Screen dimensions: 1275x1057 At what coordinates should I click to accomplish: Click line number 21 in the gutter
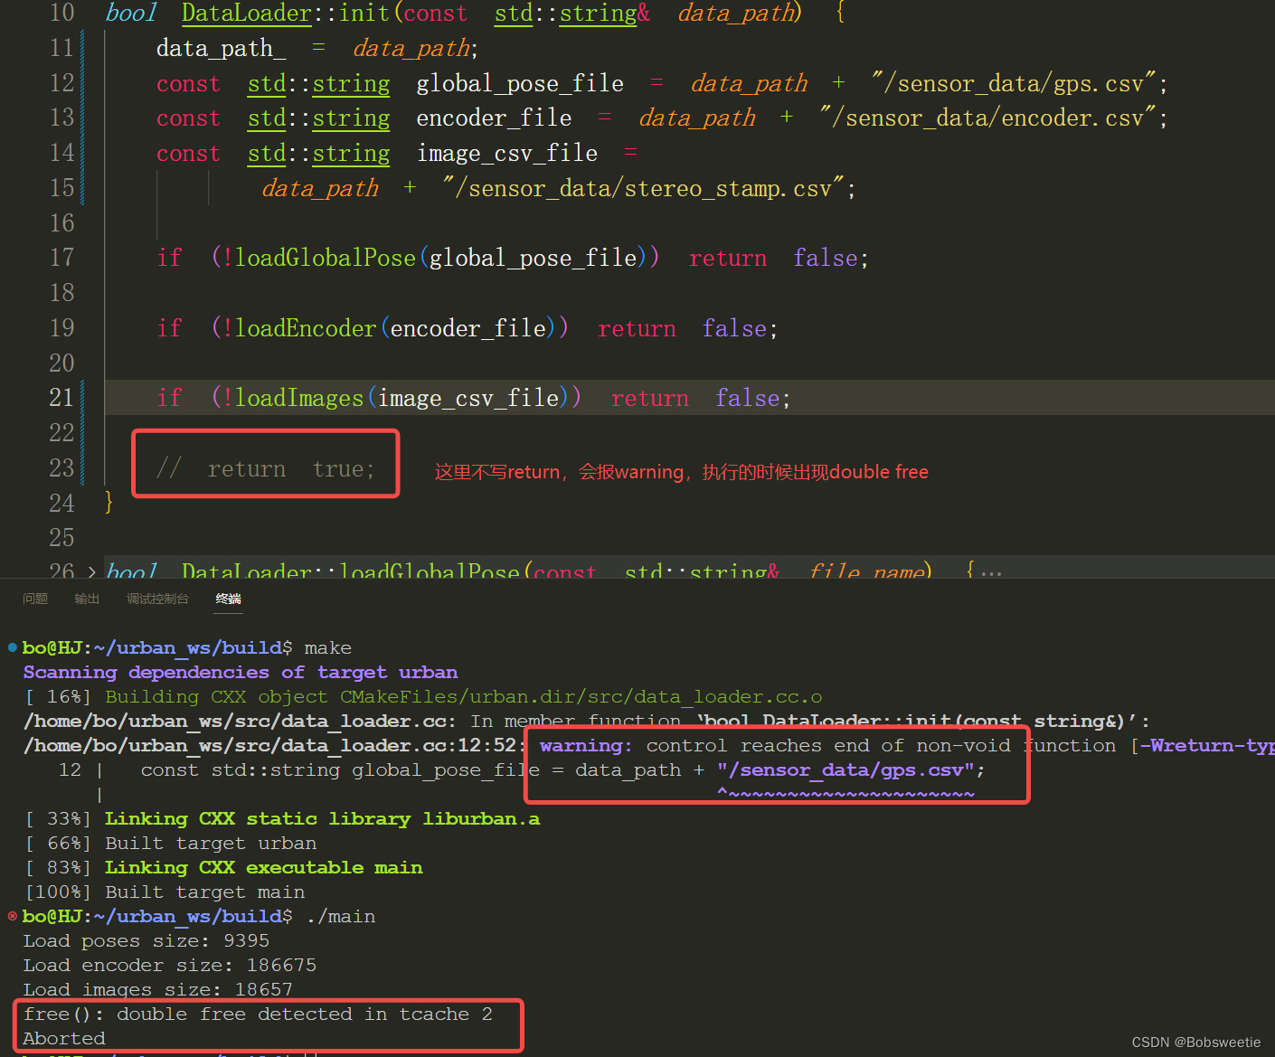pos(61,398)
